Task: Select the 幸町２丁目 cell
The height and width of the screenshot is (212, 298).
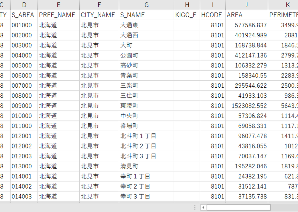Action: click(146, 186)
